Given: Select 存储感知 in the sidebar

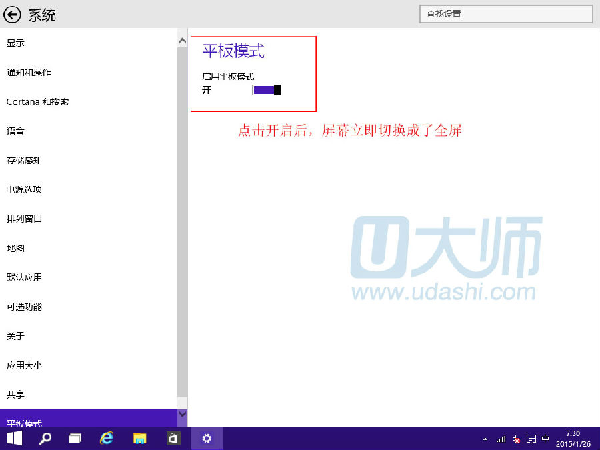Looking at the screenshot, I should (24, 161).
